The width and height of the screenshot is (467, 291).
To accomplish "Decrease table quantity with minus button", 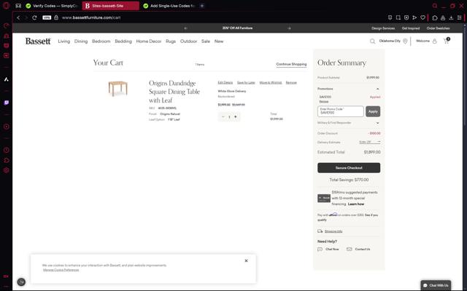I will pos(223,117).
